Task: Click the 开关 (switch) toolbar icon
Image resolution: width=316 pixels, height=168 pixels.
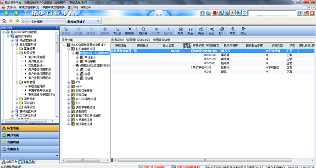Action: [x=180, y=31]
